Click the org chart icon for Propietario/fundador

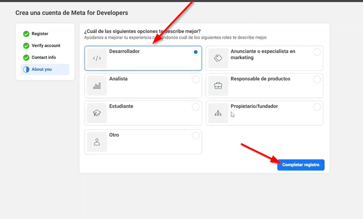(x=218, y=113)
